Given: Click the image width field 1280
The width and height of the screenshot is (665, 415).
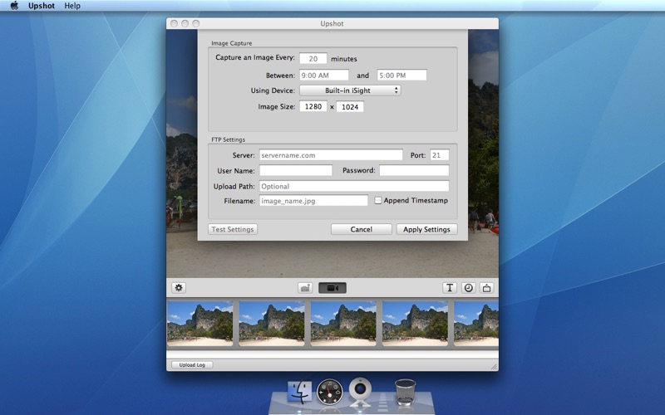Looking at the screenshot, I should 313,106.
